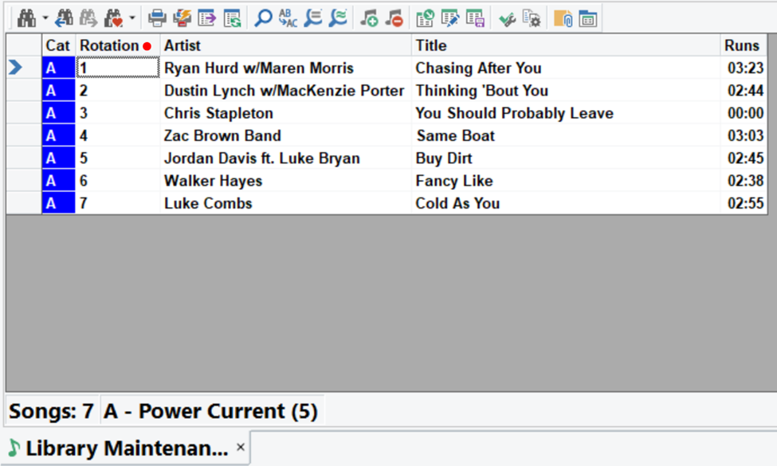Click table edit icon with blue pencil
777x466 pixels.
[450, 18]
